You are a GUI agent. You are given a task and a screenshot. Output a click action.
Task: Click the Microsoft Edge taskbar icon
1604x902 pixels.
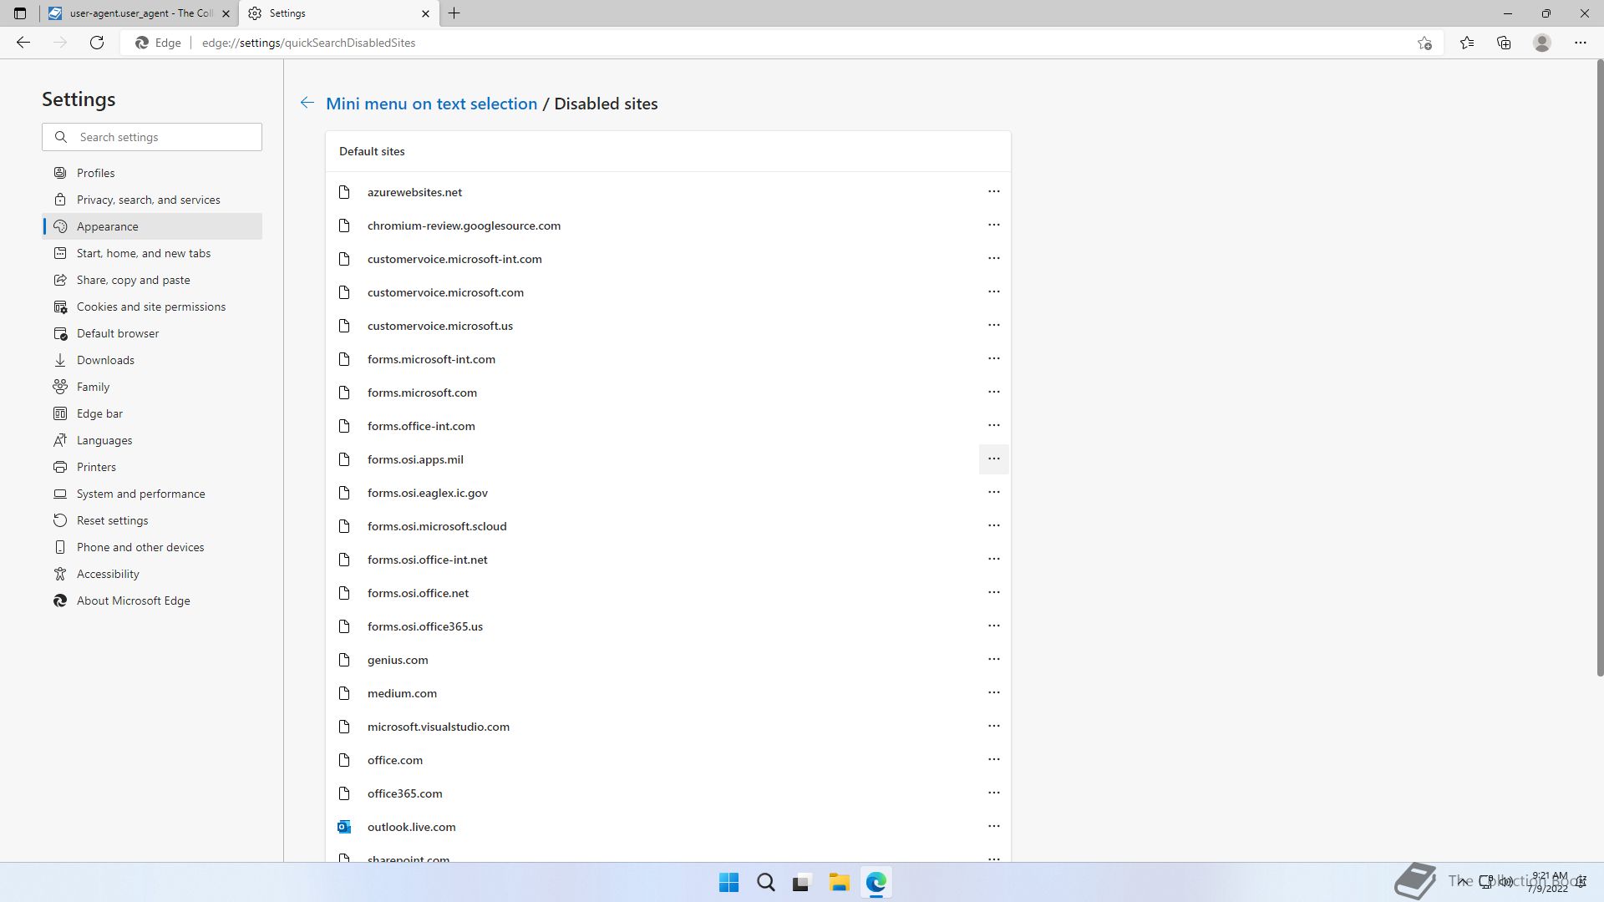tap(876, 882)
